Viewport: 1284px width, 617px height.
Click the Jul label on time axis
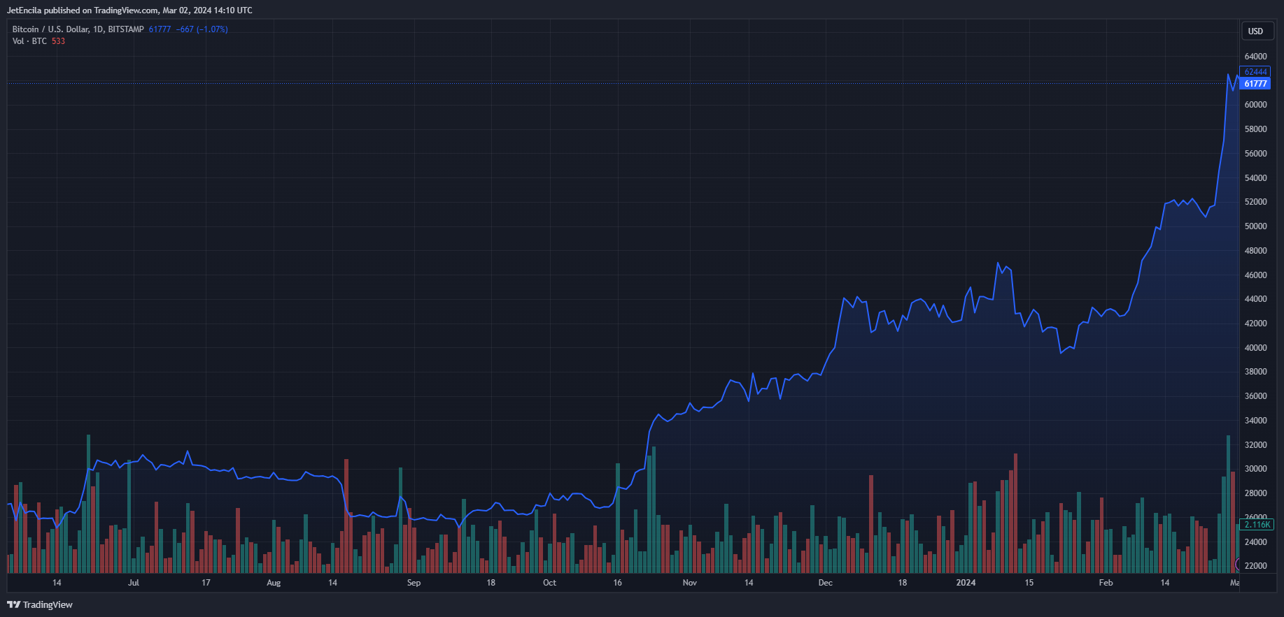(x=134, y=583)
